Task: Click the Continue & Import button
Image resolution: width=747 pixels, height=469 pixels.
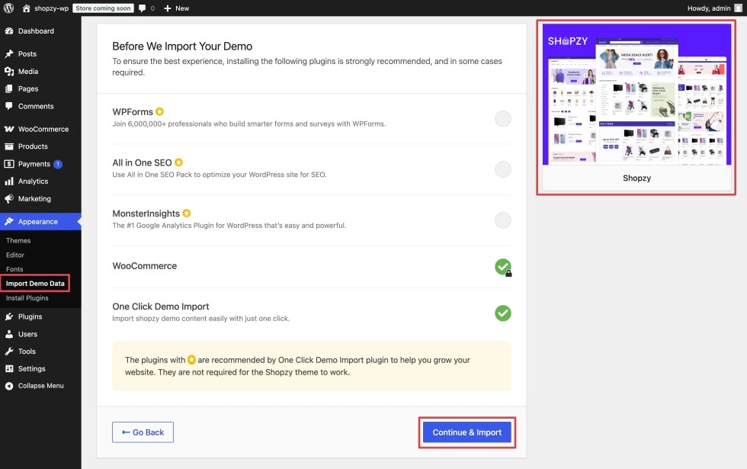Action: coord(466,432)
